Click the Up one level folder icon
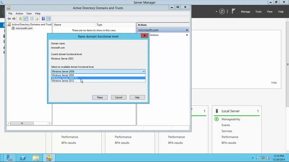289x162 pixels. [20, 19]
